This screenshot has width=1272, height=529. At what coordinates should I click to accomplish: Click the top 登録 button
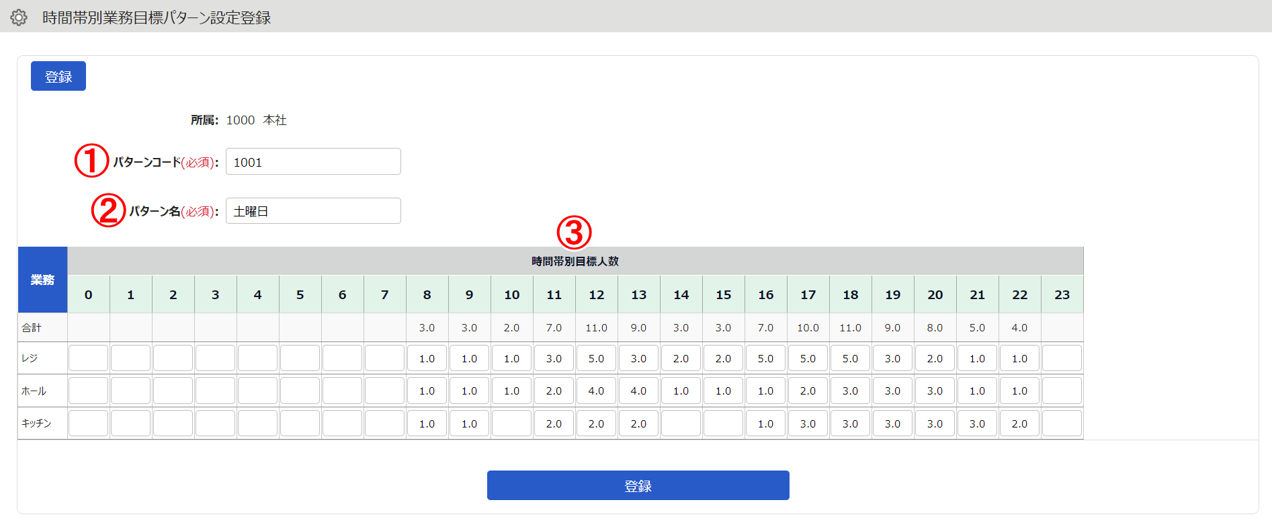tap(58, 76)
